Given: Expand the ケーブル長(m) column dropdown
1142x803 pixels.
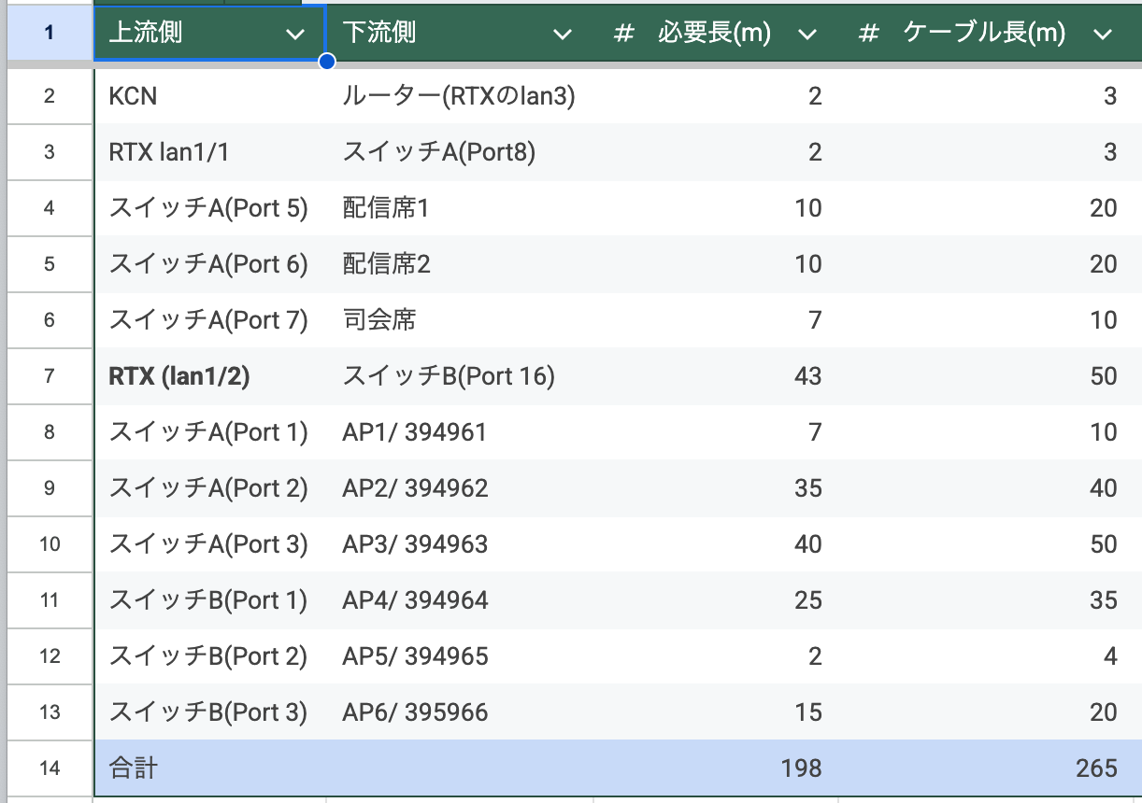Looking at the screenshot, I should tap(1103, 35).
